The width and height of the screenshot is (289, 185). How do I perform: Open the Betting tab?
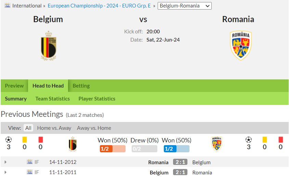click(x=81, y=86)
